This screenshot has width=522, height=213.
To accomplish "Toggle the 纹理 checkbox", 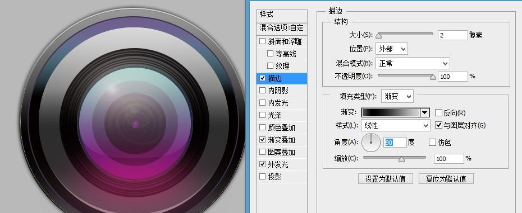I will click(270, 66).
